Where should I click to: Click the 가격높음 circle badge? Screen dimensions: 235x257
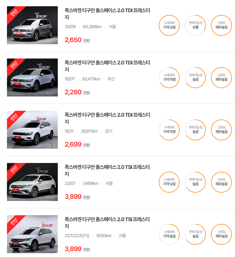click(169, 234)
